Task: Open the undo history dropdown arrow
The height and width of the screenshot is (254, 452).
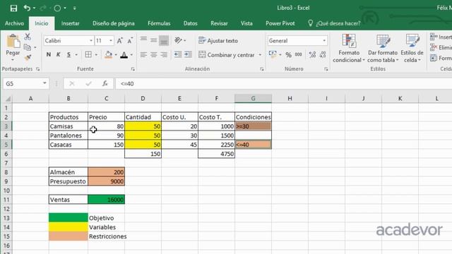Action: pyautogui.click(x=34, y=8)
